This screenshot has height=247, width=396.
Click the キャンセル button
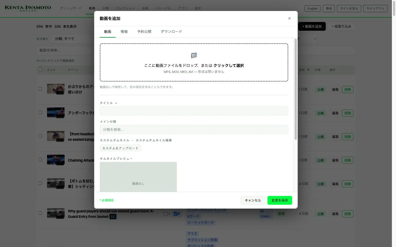[253, 200]
